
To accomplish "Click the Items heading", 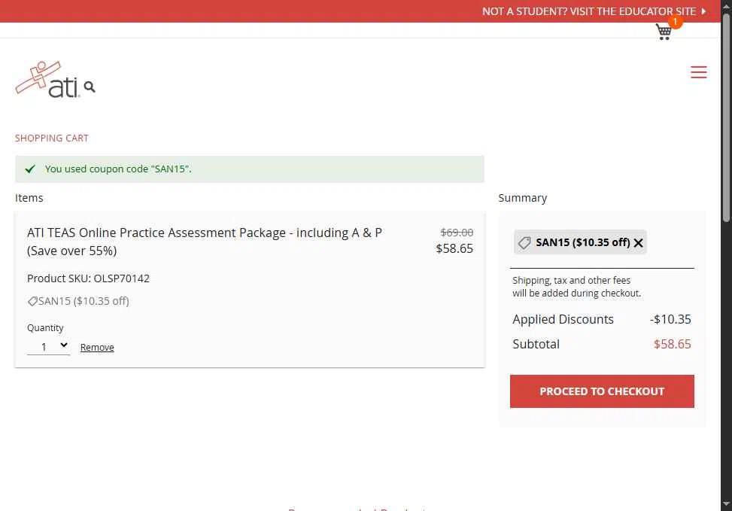I will pos(29,198).
